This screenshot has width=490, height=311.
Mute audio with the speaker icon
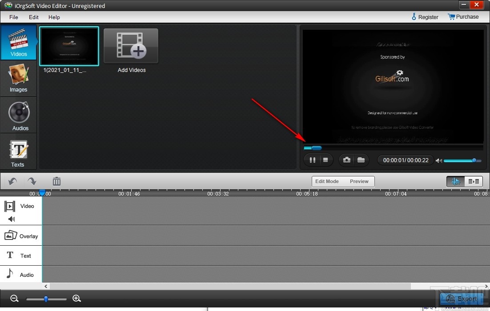(439, 160)
